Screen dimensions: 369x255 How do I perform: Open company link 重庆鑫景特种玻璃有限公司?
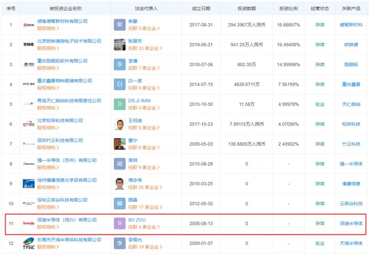pyautogui.click(x=65, y=81)
